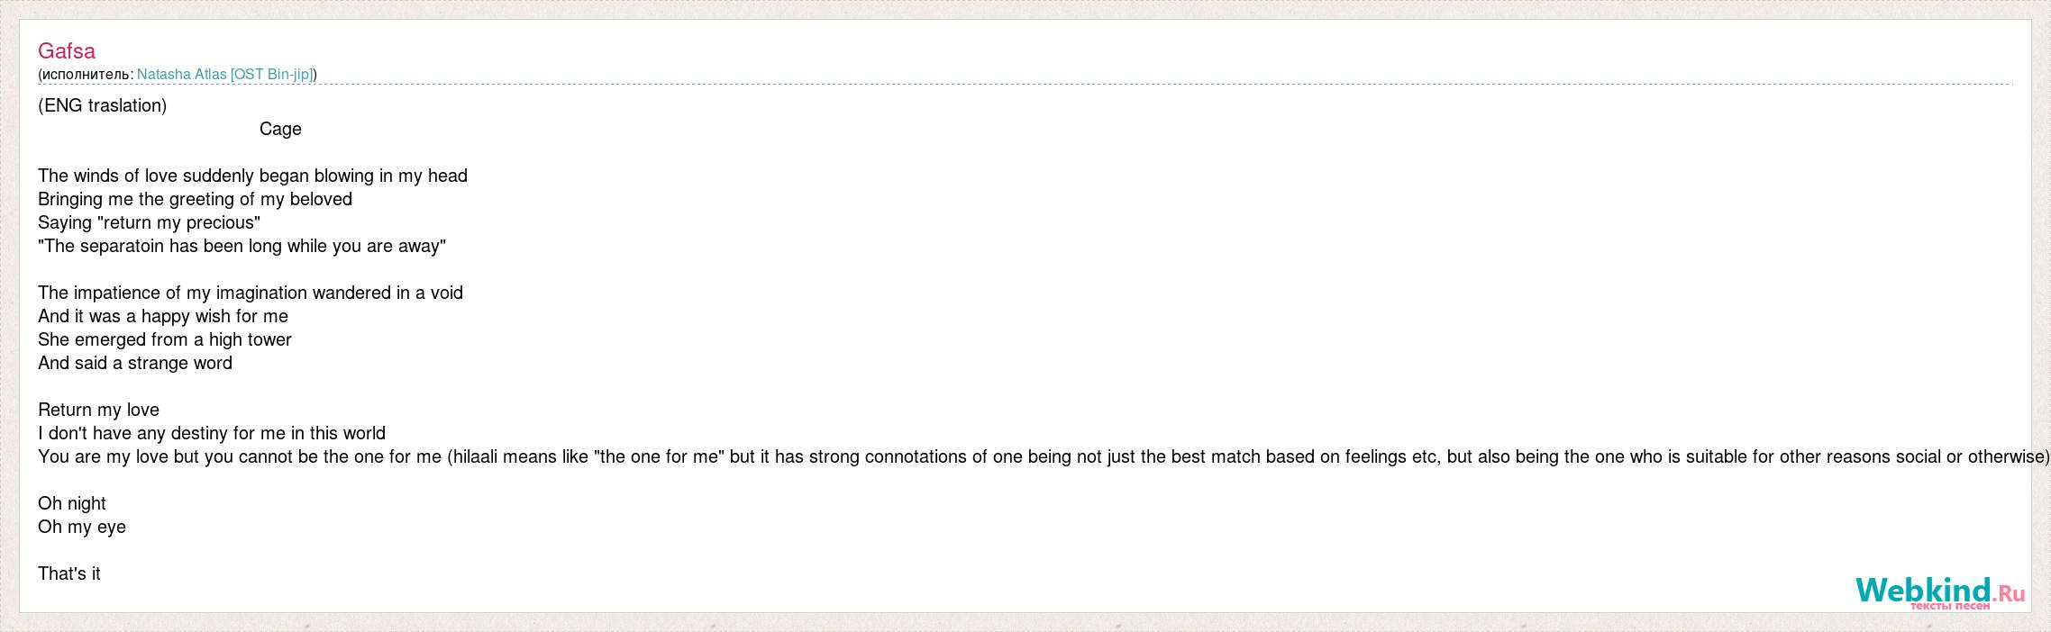Click the line 'I don't have any destiny'

coord(212,434)
